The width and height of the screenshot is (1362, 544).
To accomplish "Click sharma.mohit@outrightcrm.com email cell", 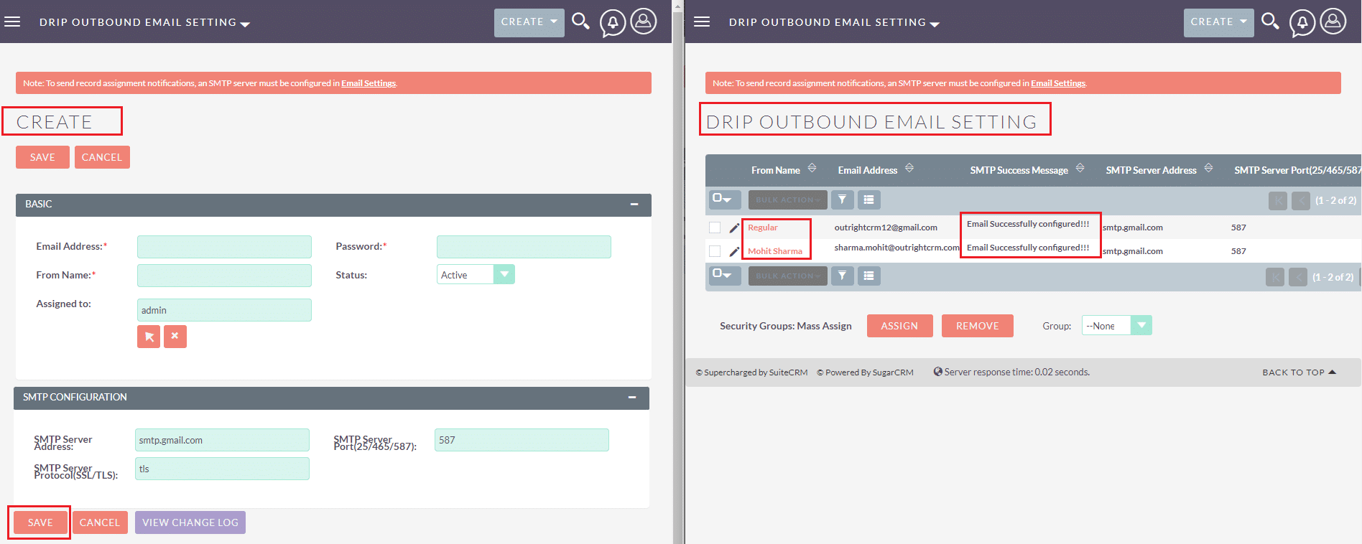I will pos(897,248).
